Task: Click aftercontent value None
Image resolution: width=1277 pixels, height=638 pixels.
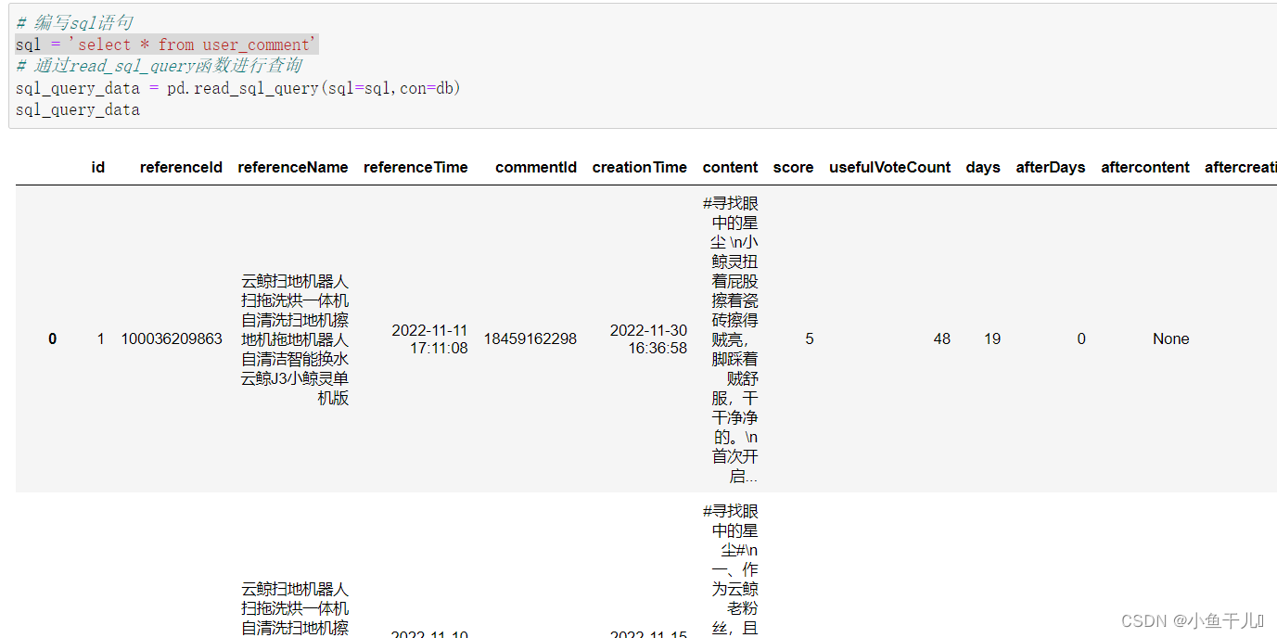Action: [x=1171, y=338]
